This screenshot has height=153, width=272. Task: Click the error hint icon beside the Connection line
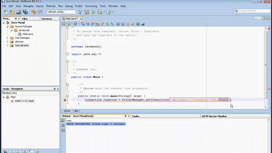tap(65, 100)
